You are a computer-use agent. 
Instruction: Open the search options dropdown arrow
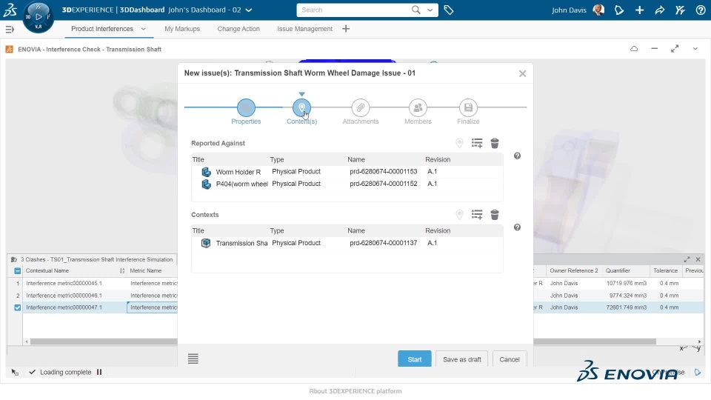tap(430, 10)
